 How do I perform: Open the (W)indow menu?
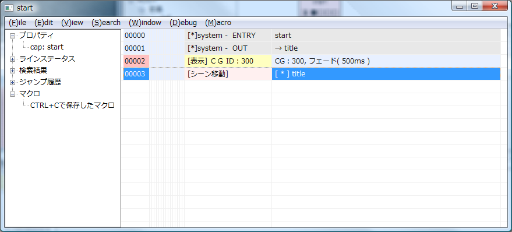[145, 23]
